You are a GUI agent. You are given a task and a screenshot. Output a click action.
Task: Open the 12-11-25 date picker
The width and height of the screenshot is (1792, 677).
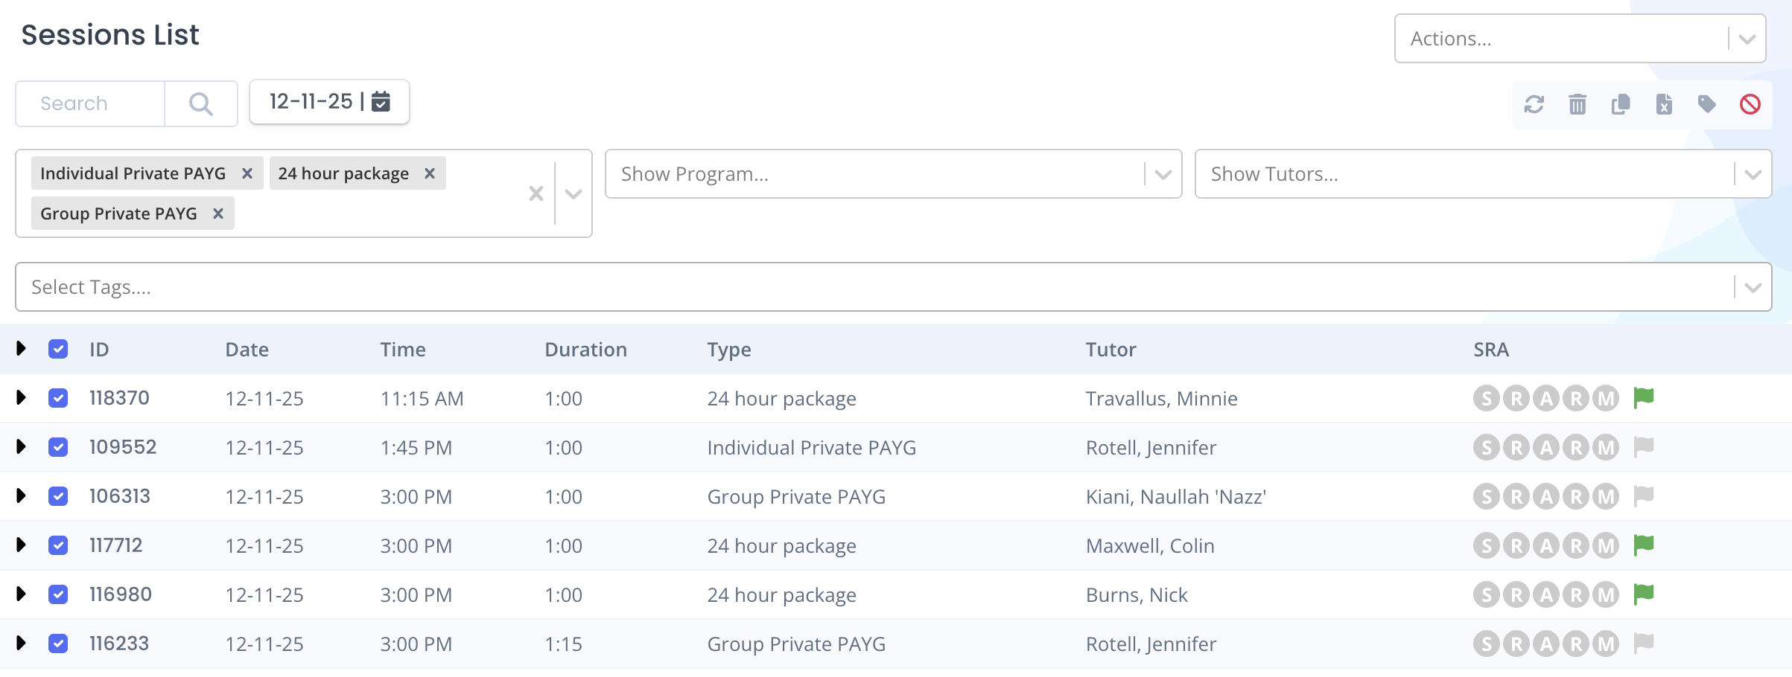(329, 102)
